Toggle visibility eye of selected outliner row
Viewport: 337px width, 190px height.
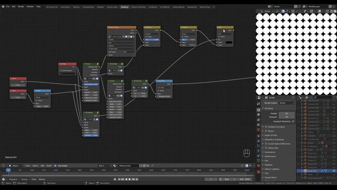334,171
